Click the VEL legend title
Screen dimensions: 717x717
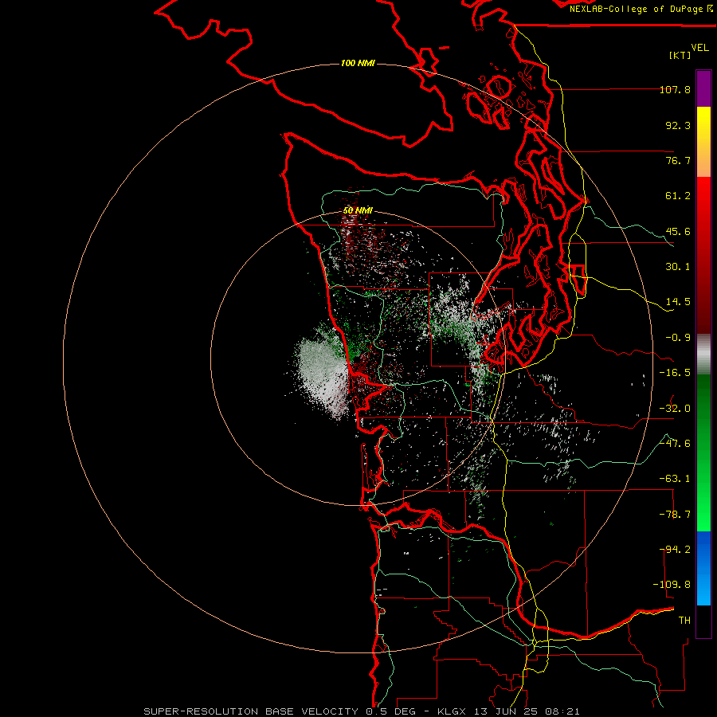click(699, 48)
